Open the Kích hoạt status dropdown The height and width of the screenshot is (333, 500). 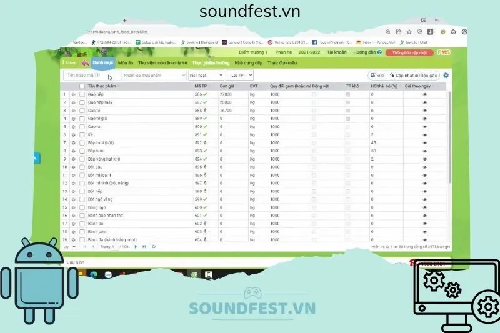coord(206,75)
